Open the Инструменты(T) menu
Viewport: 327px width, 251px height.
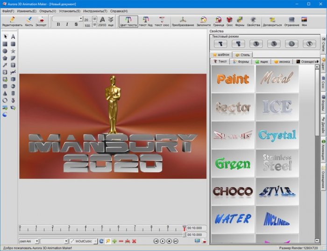[x=95, y=11]
